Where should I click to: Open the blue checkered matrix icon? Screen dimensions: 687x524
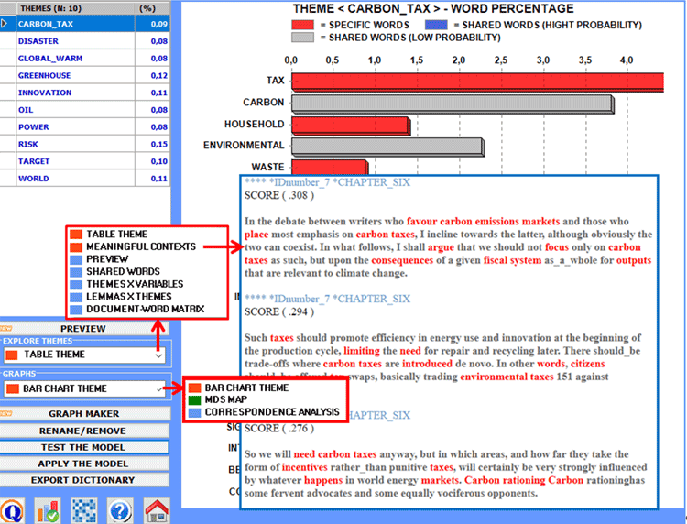[83, 511]
